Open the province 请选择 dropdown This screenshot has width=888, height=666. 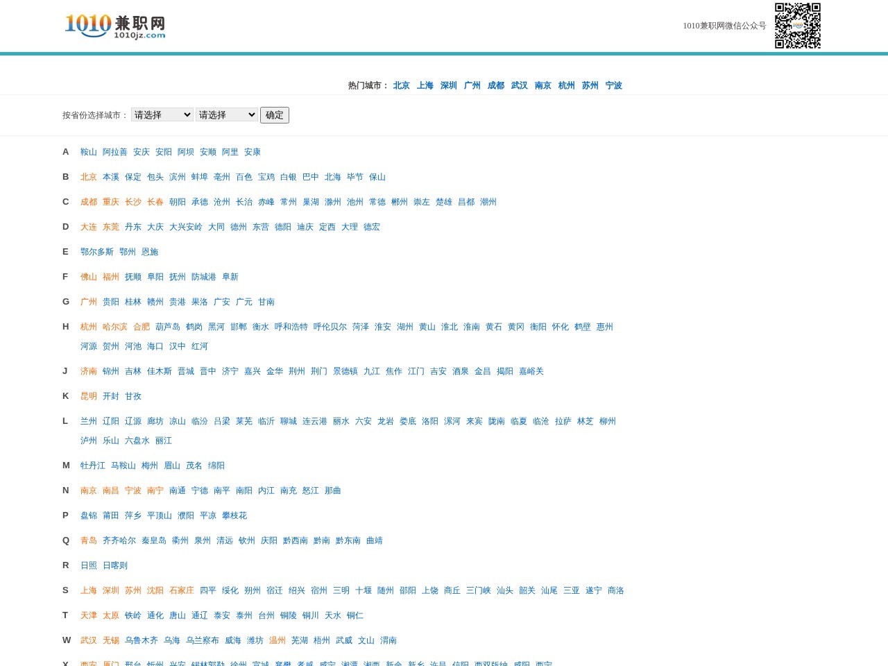(x=162, y=114)
